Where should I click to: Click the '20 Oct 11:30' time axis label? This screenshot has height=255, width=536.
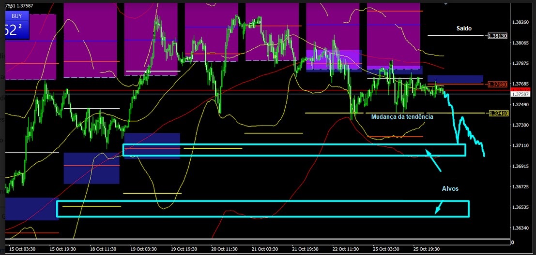pos(224,249)
